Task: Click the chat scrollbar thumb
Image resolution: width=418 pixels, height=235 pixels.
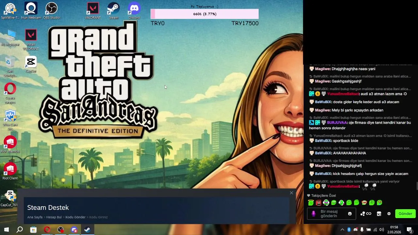Action: coord(417,186)
